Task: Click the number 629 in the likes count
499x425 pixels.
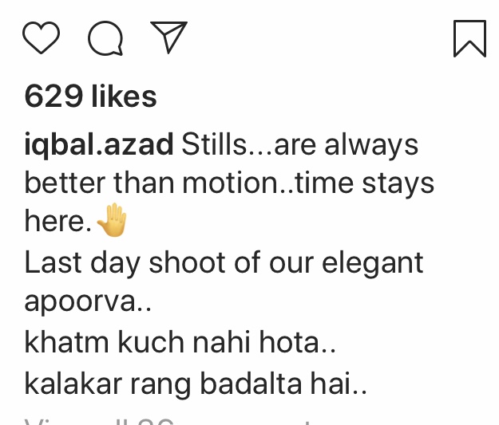Action: (x=53, y=96)
